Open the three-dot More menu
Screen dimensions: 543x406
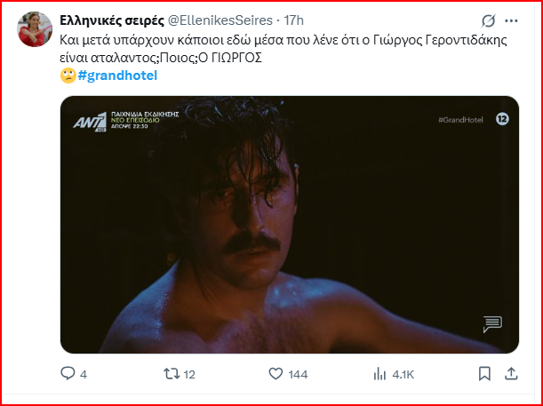click(x=511, y=20)
